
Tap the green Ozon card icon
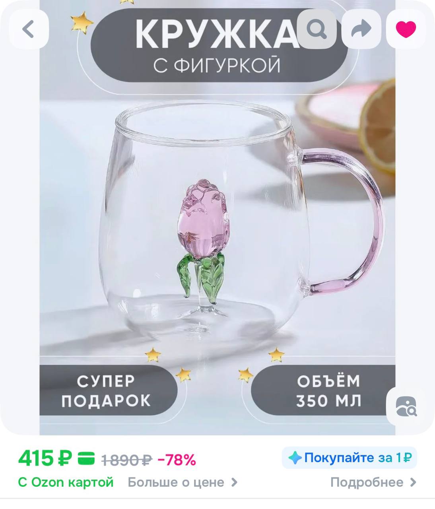click(x=86, y=459)
